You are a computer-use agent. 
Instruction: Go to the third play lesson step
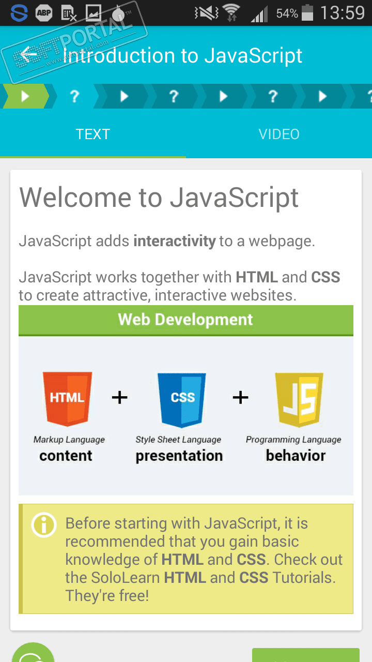[223, 96]
